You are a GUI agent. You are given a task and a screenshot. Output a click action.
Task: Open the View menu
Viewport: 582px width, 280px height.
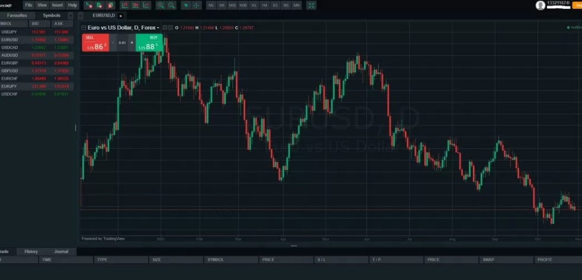click(42, 5)
